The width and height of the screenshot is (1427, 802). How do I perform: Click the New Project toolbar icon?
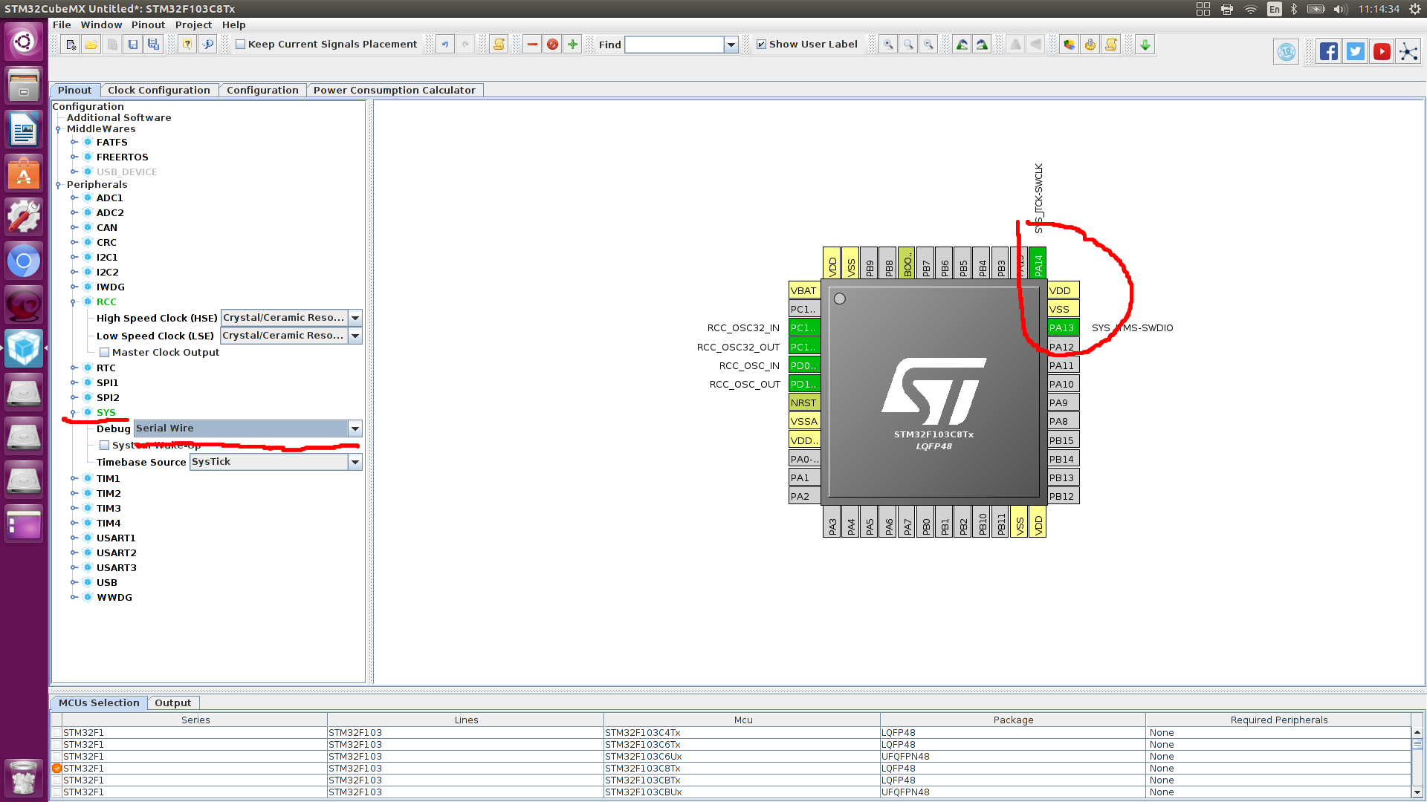pyautogui.click(x=71, y=45)
